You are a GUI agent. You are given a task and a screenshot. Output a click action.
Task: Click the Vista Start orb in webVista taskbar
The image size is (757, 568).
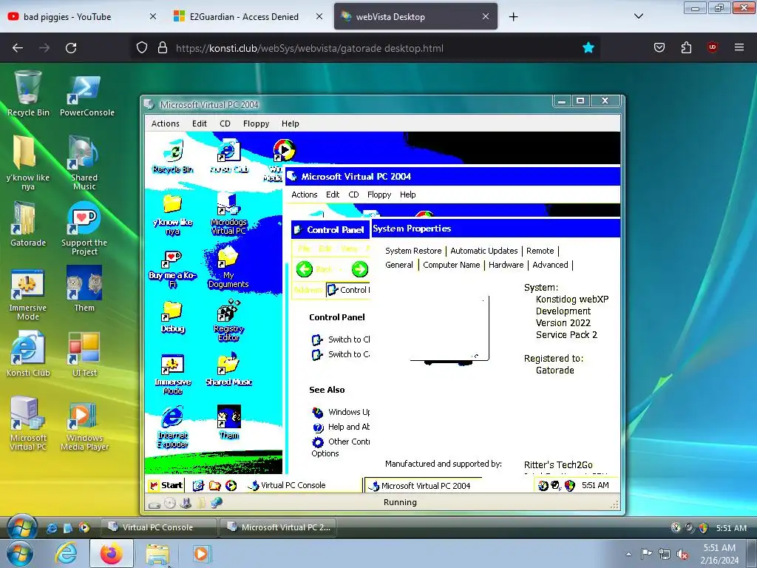(x=21, y=527)
